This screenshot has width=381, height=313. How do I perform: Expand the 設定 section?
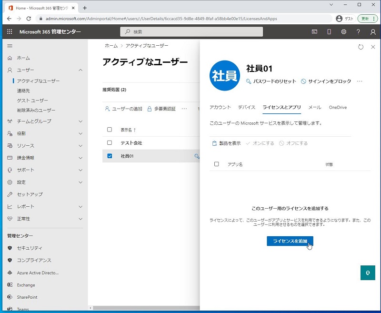[x=80, y=182]
